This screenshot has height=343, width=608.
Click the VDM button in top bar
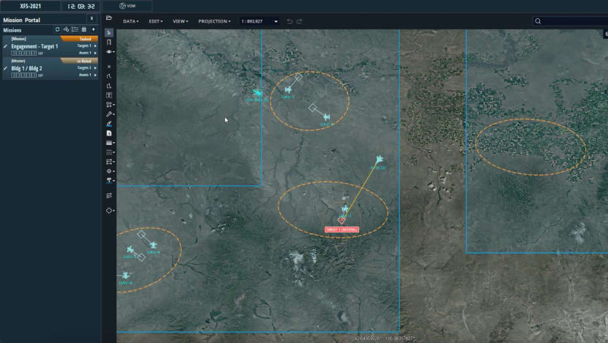tap(127, 6)
